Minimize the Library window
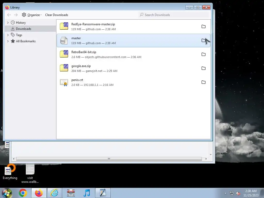Screen dimensions: 264x198 [189, 7]
